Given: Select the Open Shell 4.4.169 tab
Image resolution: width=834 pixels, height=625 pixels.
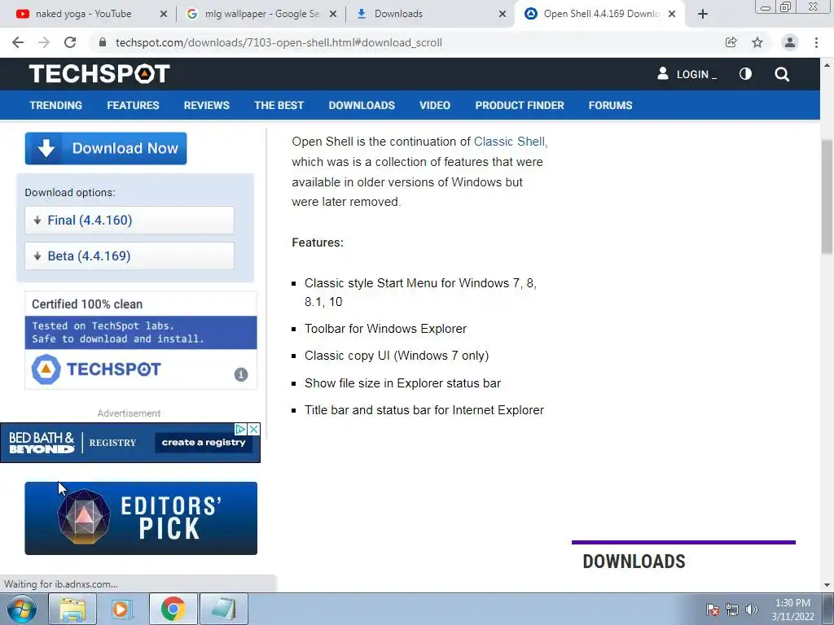Looking at the screenshot, I should [x=601, y=14].
